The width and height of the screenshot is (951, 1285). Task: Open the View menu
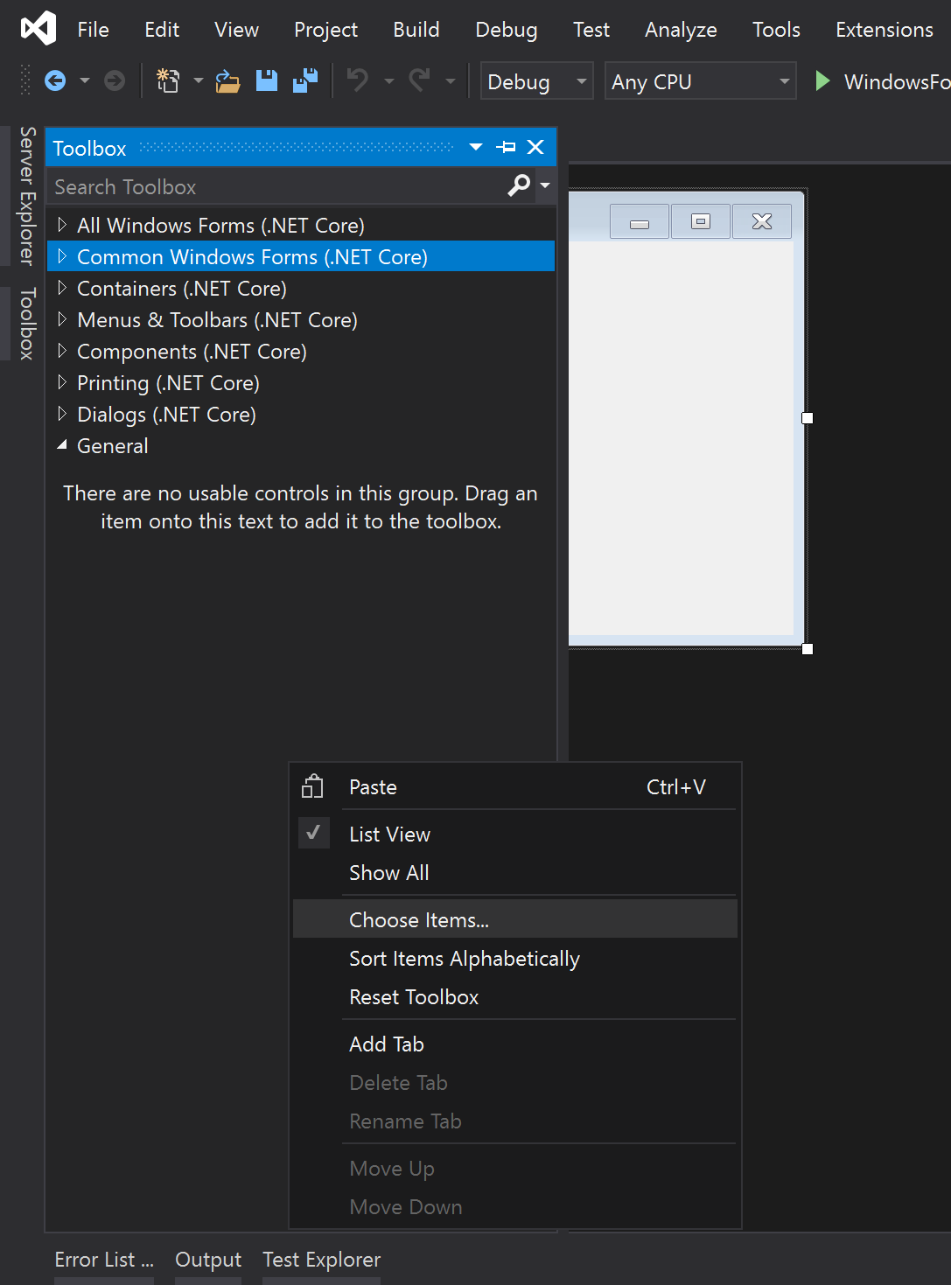click(x=236, y=30)
